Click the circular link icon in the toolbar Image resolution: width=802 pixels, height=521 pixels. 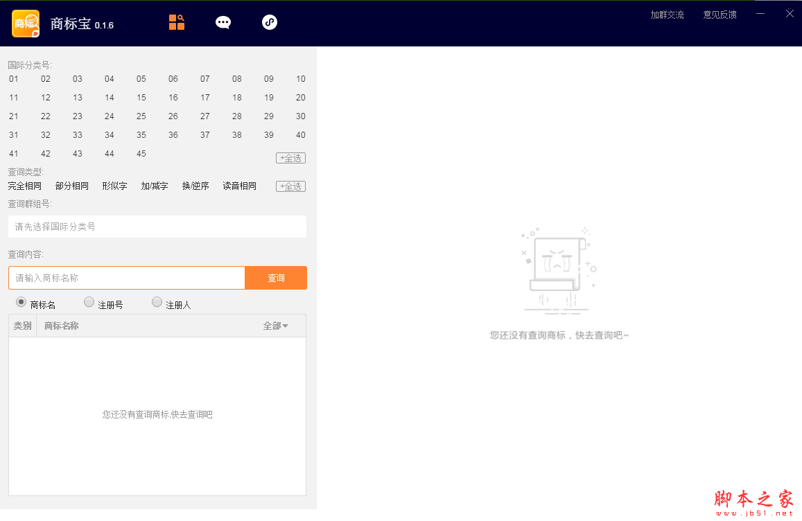tap(269, 21)
